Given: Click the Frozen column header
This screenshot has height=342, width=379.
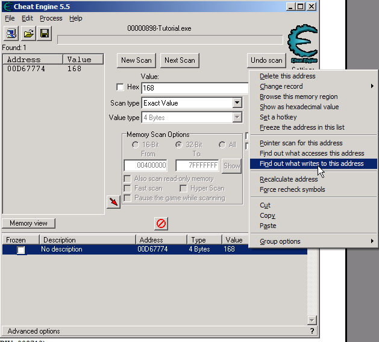Looking at the screenshot, I should pyautogui.click(x=20, y=240).
